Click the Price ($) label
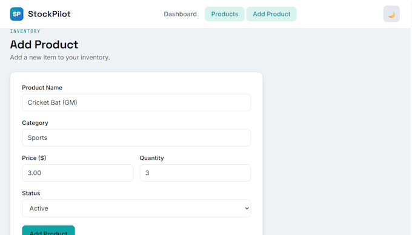 click(34, 158)
